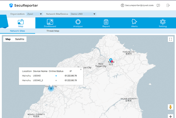Select the Satellite view type
This screenshot has height=118, width=176.
click(x=20, y=39)
